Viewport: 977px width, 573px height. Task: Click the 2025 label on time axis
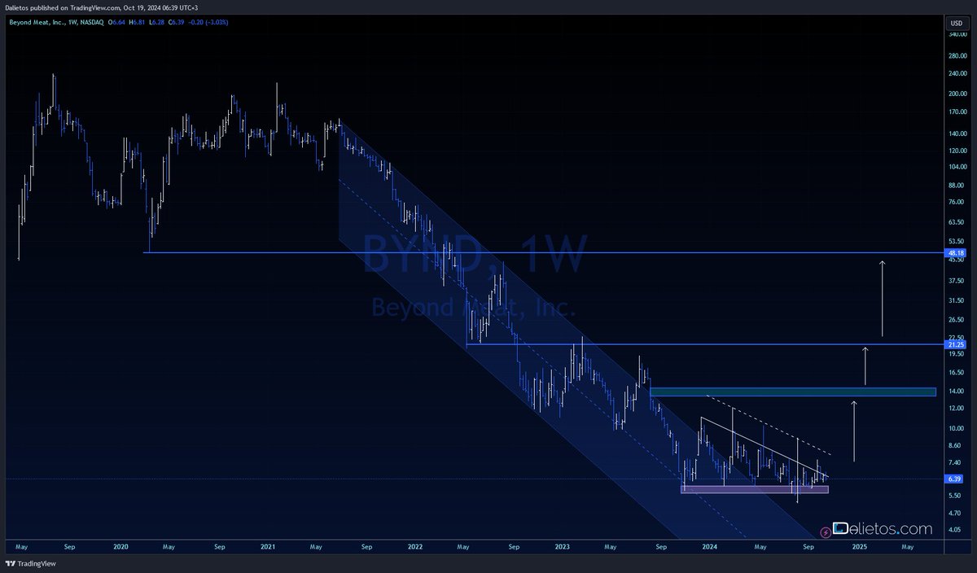pyautogui.click(x=859, y=549)
